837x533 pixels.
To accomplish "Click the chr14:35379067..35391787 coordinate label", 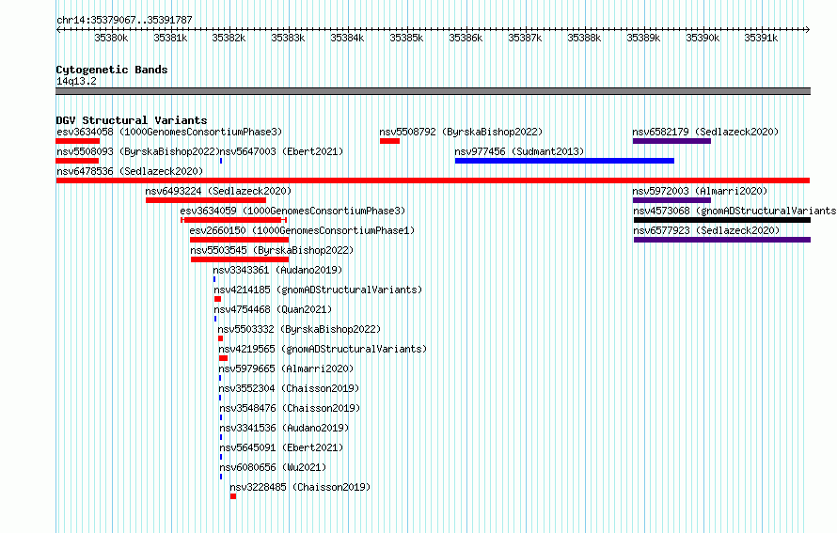I will click(x=124, y=20).
